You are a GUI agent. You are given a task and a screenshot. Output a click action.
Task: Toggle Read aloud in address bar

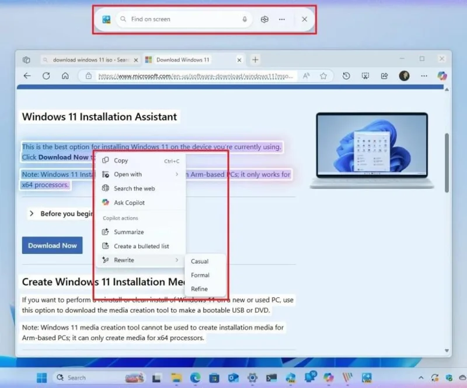[x=306, y=76]
